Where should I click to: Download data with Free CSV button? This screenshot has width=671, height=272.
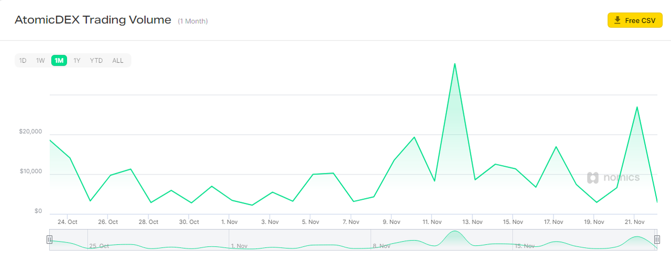635,20
